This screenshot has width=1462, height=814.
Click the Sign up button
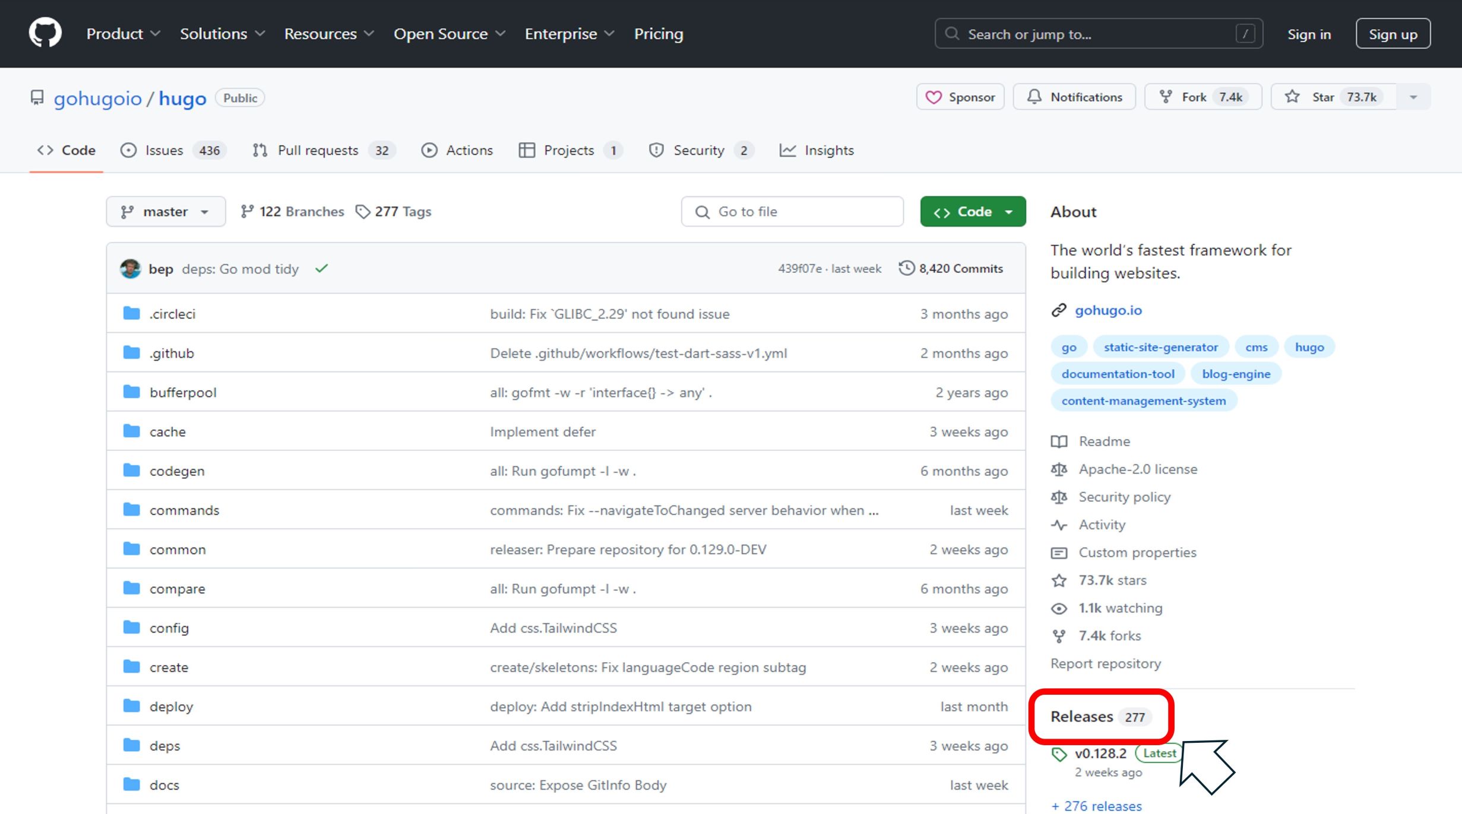tap(1393, 34)
